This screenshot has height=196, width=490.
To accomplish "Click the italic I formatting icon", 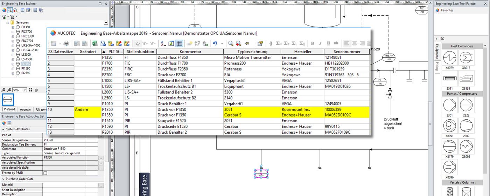I will pyautogui.click(x=320, y=43).
